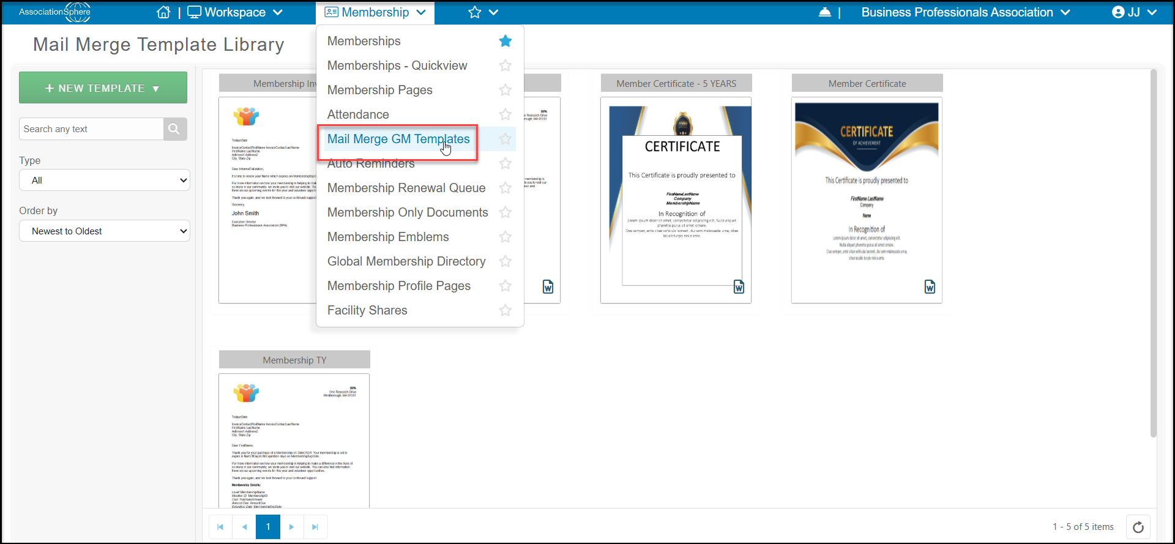Click Word icon on Member Certificate - 5 YEARS
Screen dimensions: 1175x544
739,287
